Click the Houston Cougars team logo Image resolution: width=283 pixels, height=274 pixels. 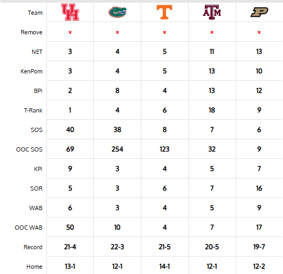coord(70,12)
